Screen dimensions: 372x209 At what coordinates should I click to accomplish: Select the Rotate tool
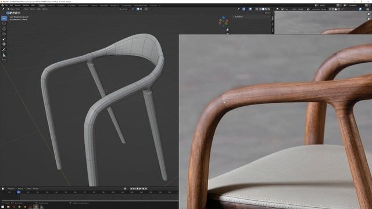[4, 34]
